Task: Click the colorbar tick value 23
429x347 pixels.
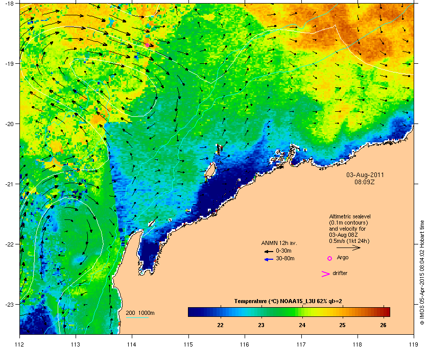Action: click(261, 325)
